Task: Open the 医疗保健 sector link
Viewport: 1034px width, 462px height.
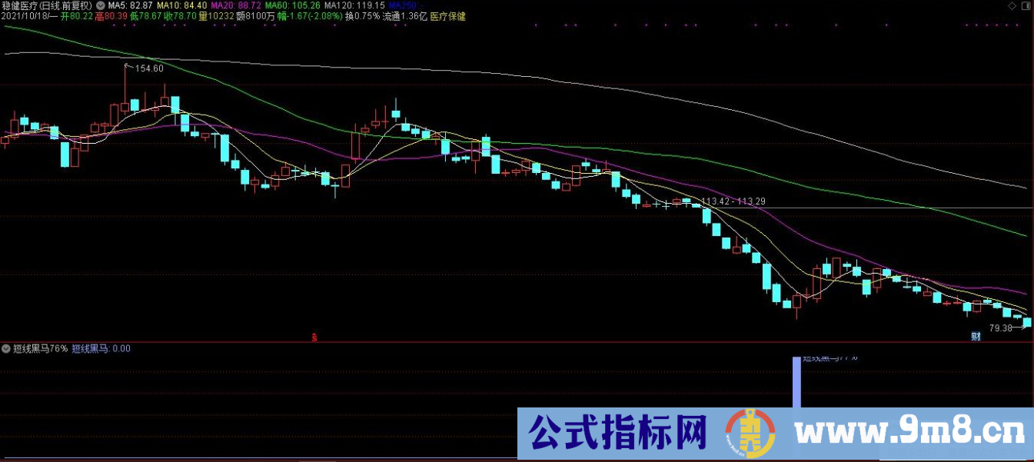Action: click(x=448, y=16)
